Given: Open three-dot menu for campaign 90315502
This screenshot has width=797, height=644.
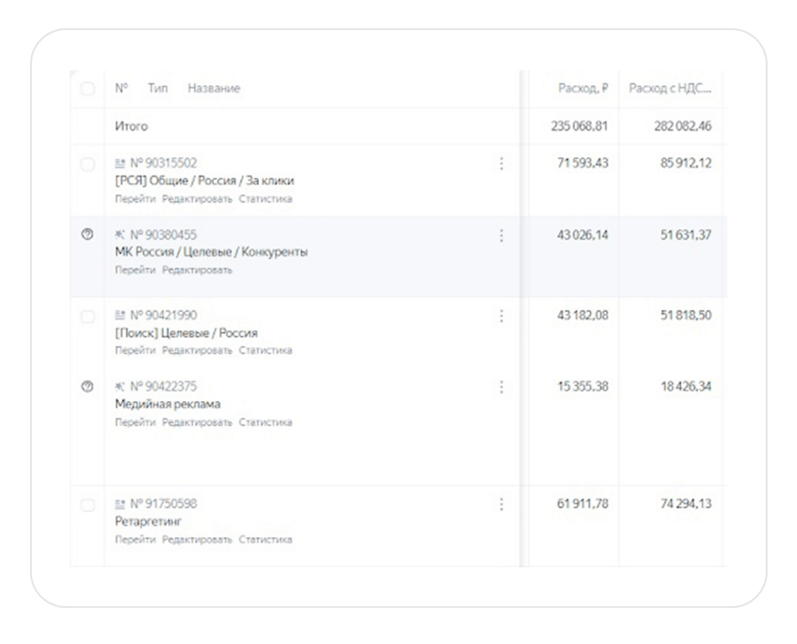Looking at the screenshot, I should click(x=502, y=164).
